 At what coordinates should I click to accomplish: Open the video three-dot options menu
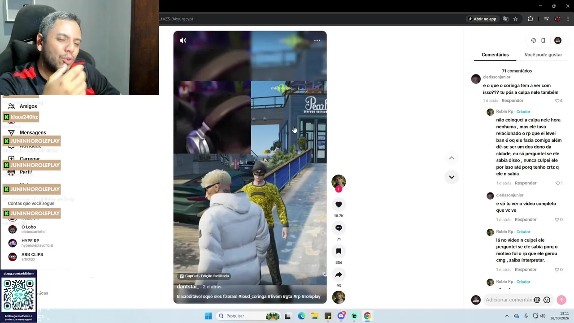coord(317,40)
